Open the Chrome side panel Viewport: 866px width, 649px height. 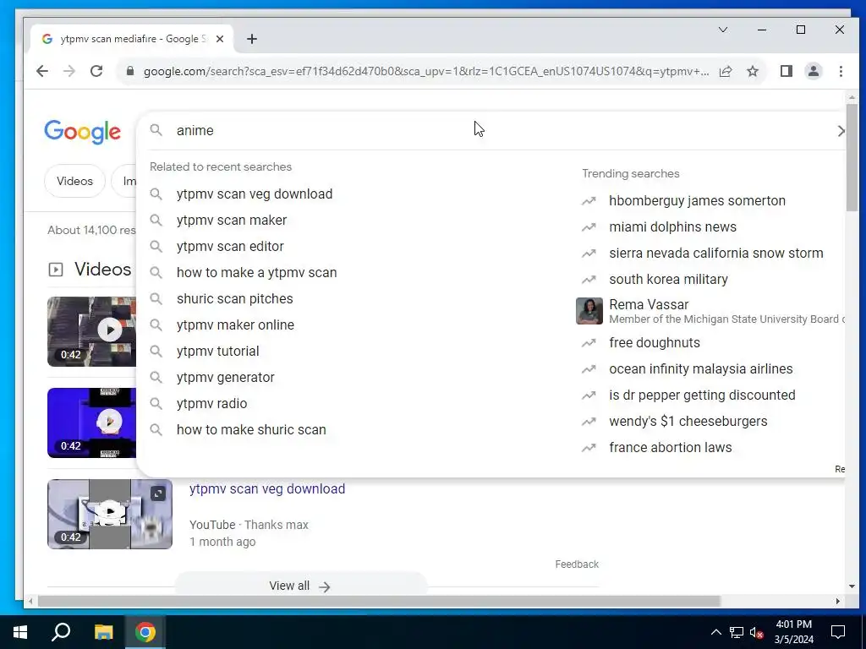click(787, 71)
